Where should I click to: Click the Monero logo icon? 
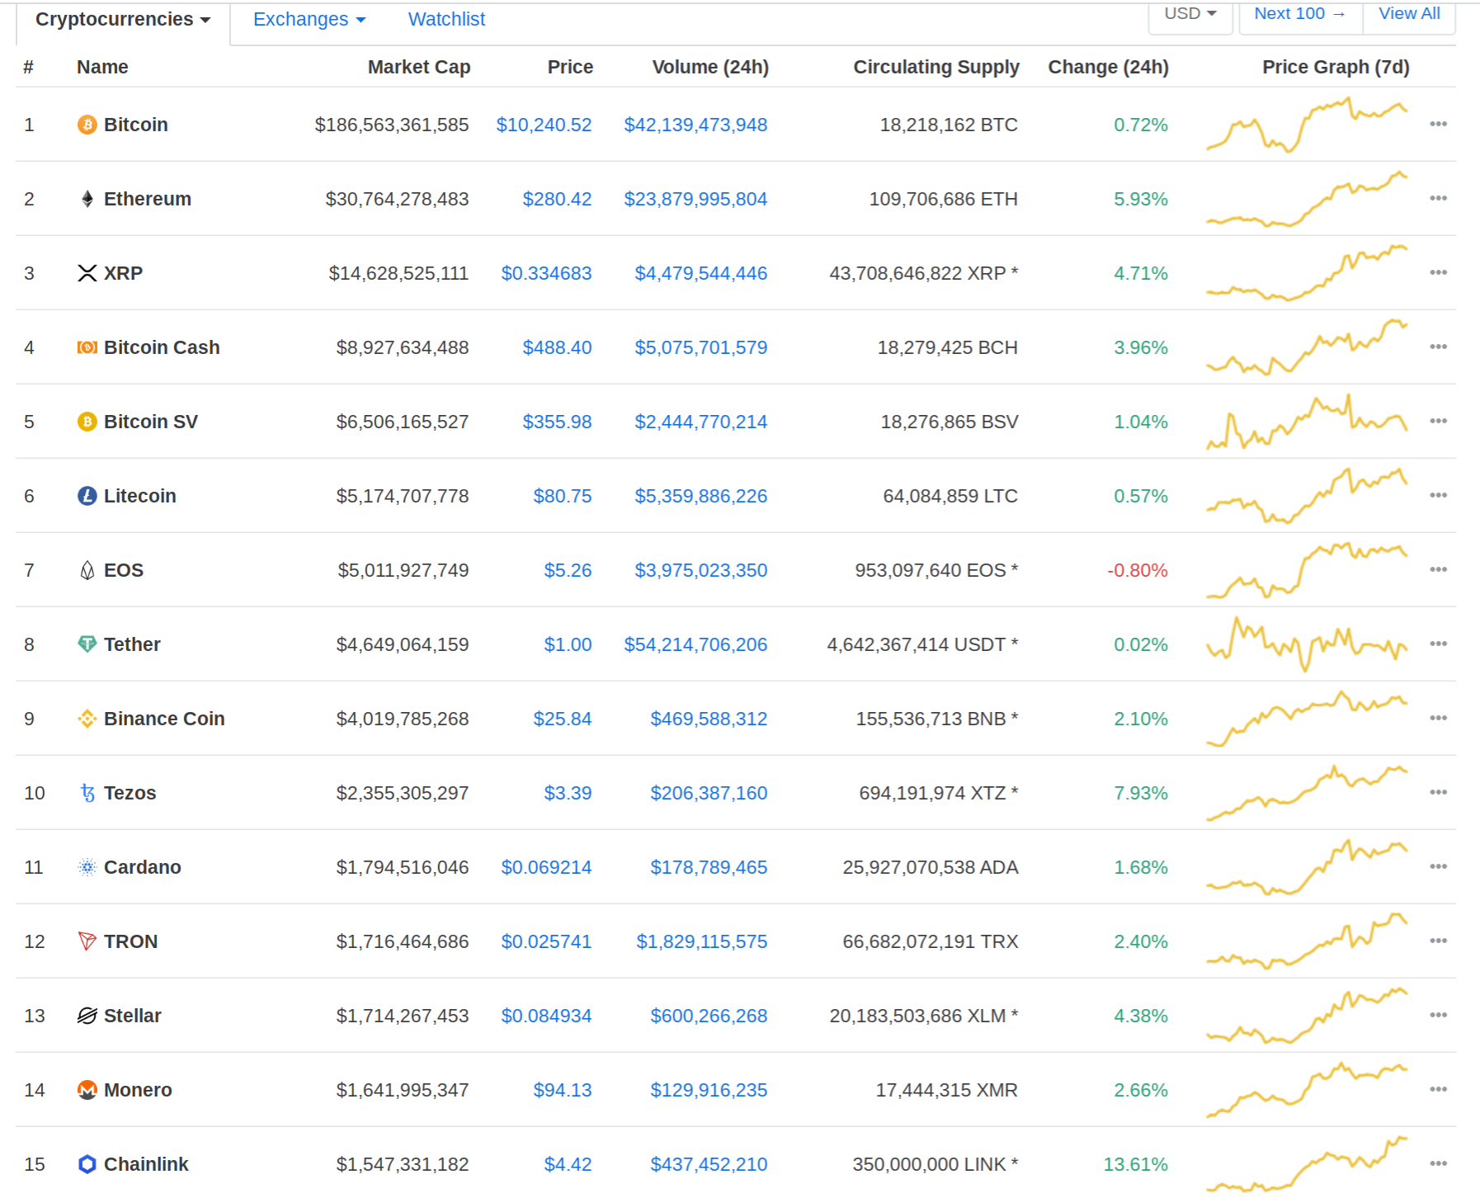pyautogui.click(x=87, y=1090)
